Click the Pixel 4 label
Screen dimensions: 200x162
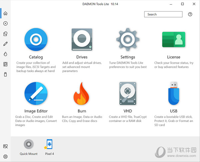pyautogui.click(x=49, y=154)
